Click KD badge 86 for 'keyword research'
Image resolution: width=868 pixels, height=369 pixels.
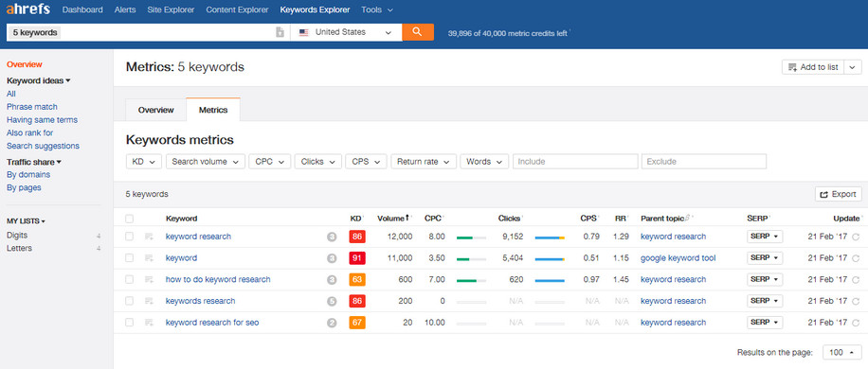[357, 237]
